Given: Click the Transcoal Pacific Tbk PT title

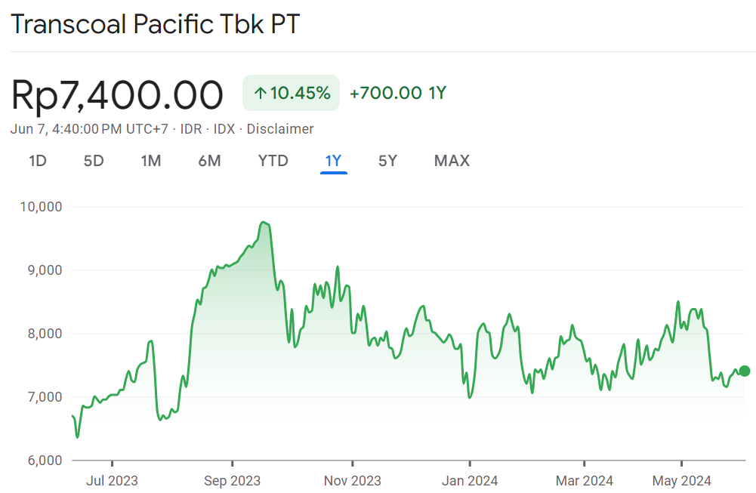Looking at the screenshot, I should tap(156, 23).
